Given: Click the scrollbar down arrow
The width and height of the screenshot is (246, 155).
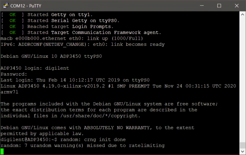Looking at the screenshot, I should point(243,151).
